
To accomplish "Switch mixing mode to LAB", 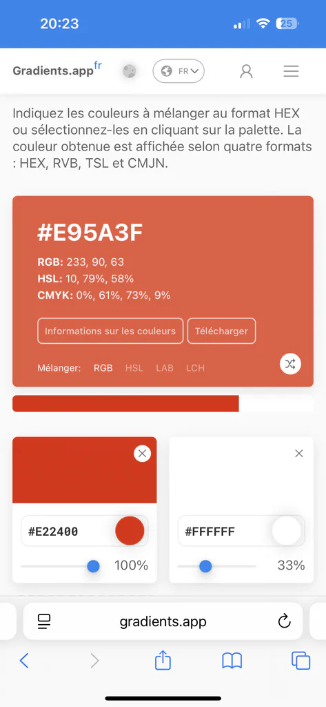I will coord(165,368).
